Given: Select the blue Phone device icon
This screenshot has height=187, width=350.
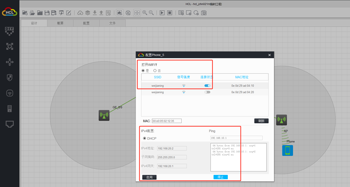Looking at the screenshot, I should 288,151.
